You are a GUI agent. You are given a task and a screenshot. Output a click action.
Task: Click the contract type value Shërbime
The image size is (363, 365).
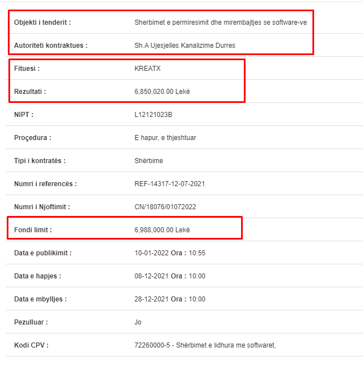tap(148, 161)
